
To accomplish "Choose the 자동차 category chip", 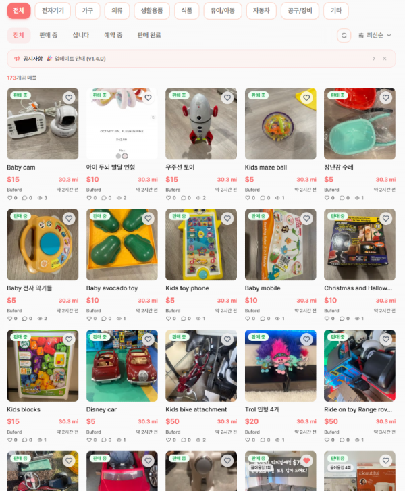I will coord(261,11).
